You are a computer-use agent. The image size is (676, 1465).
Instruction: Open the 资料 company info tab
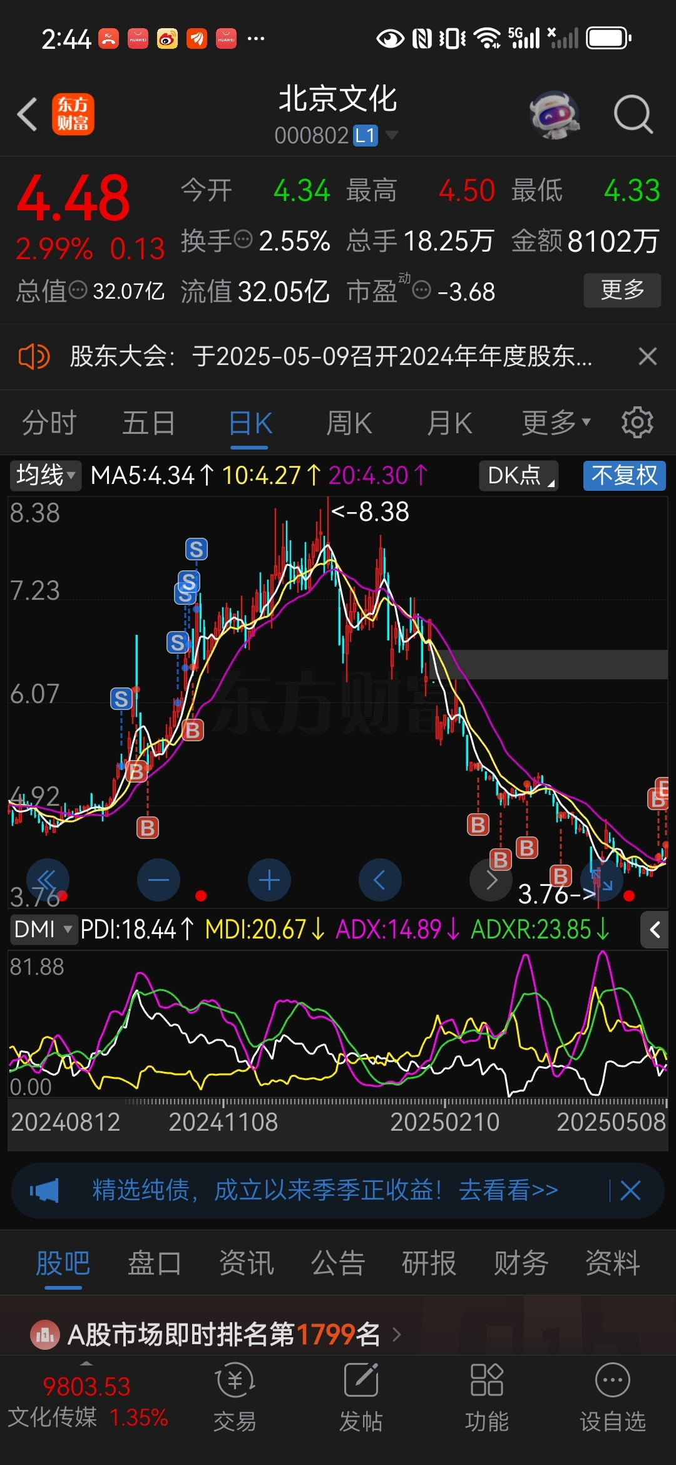tap(613, 1263)
